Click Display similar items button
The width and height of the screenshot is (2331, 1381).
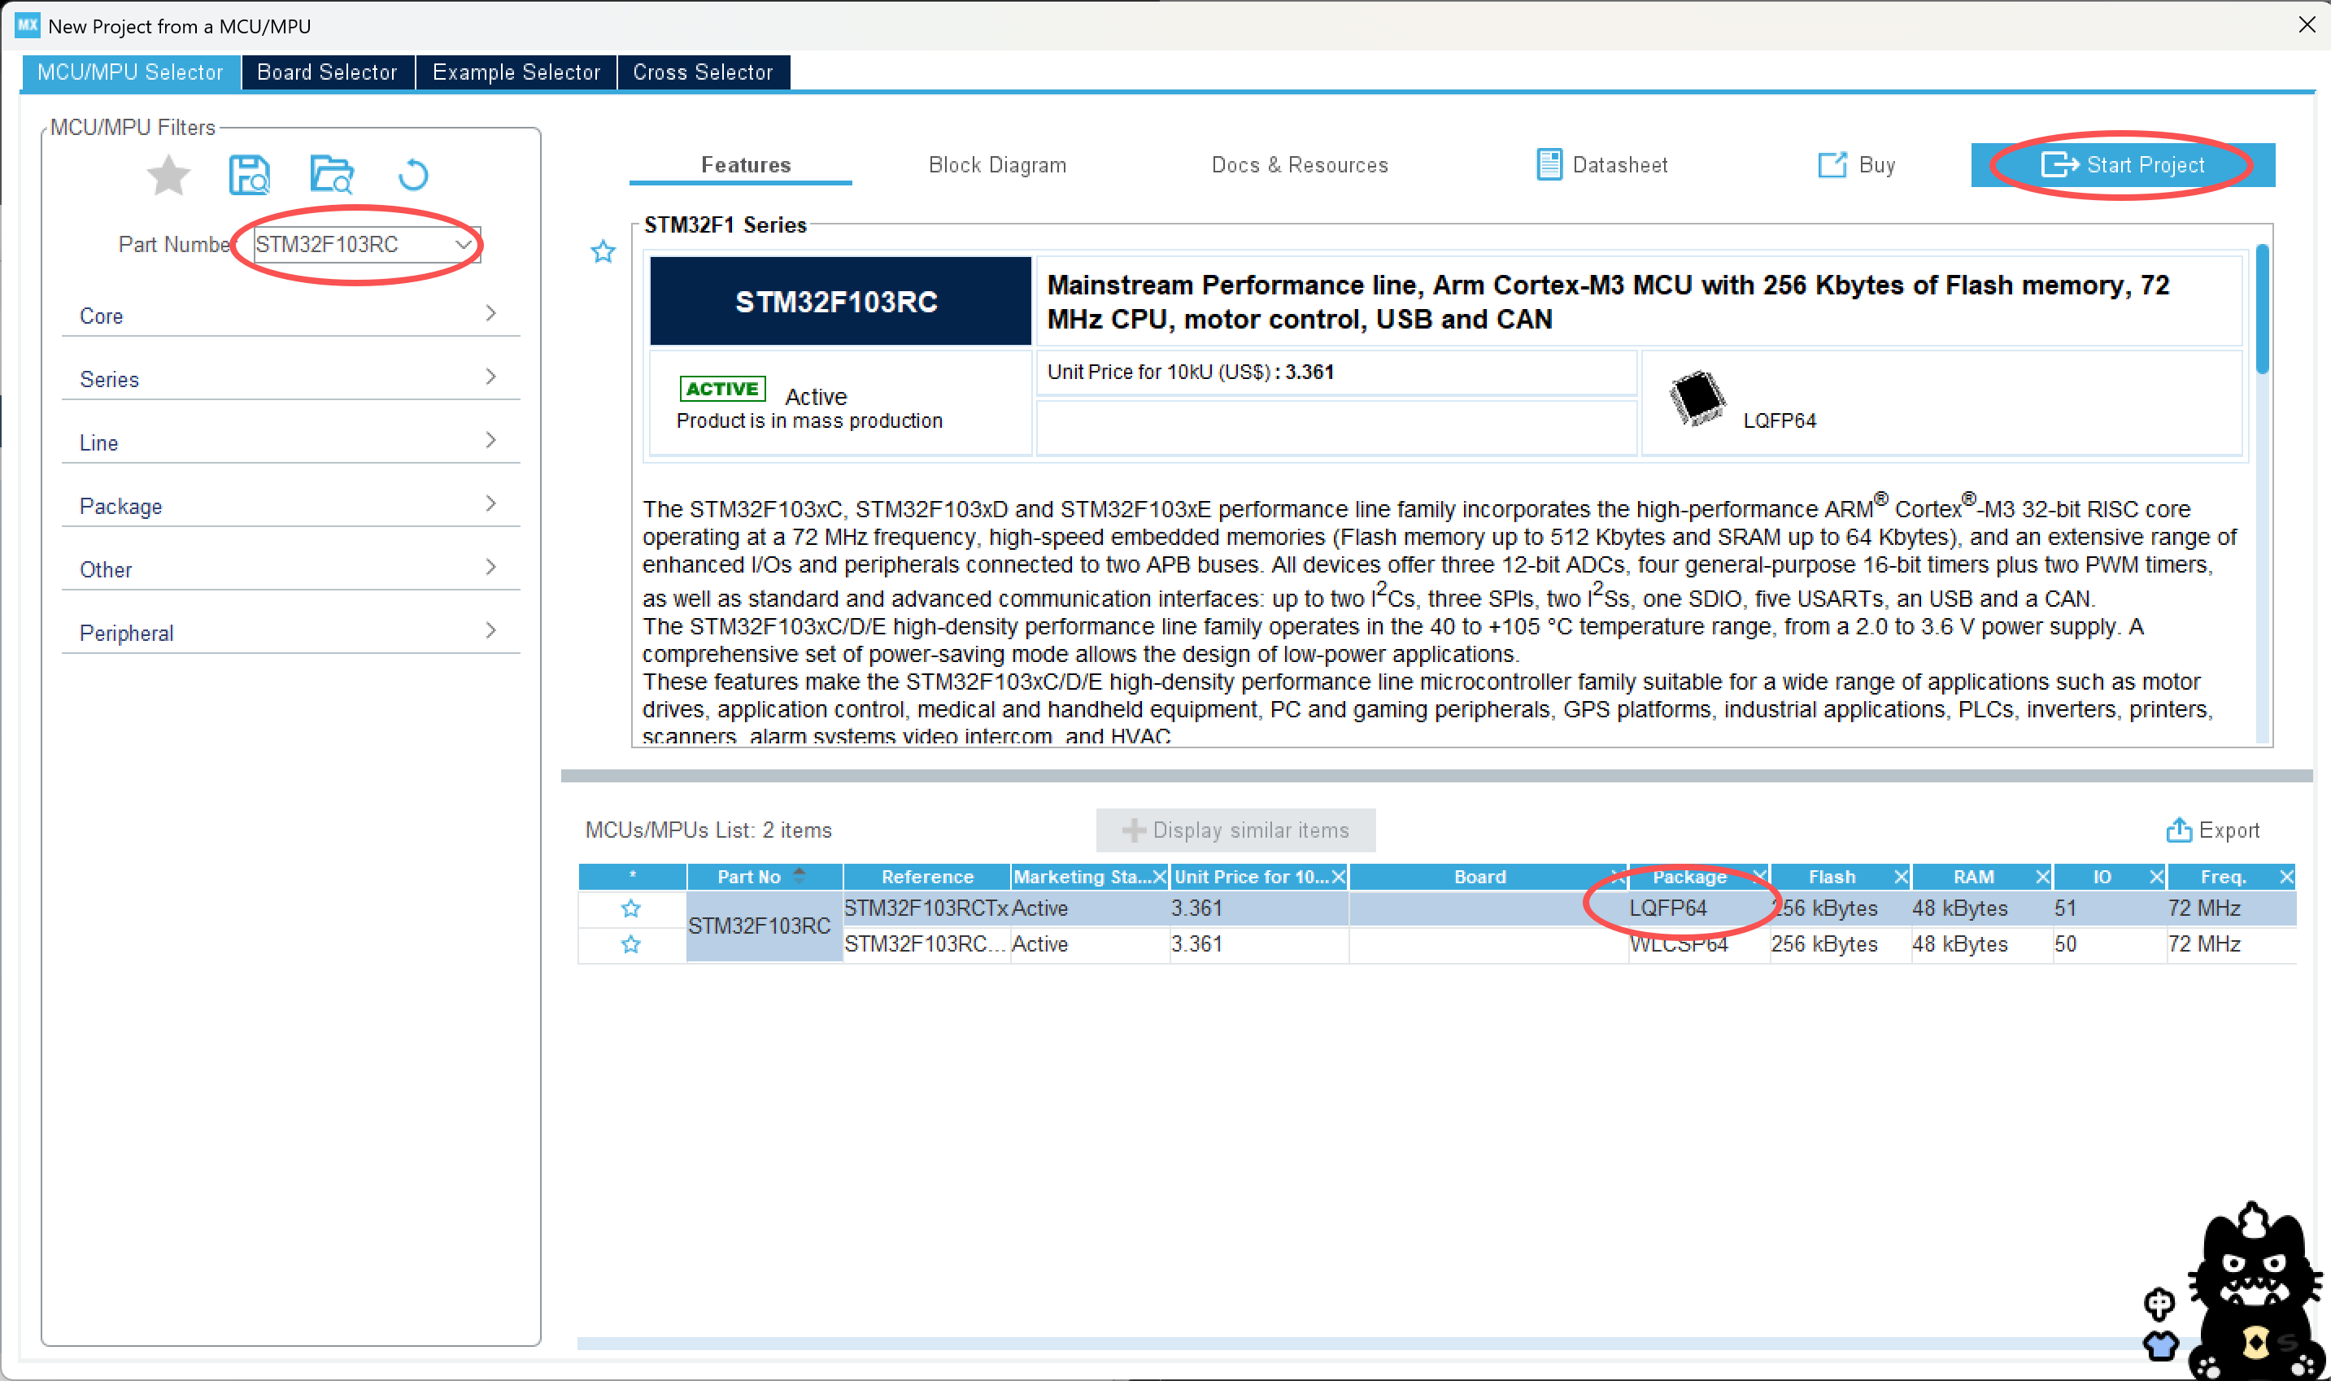tap(1235, 830)
